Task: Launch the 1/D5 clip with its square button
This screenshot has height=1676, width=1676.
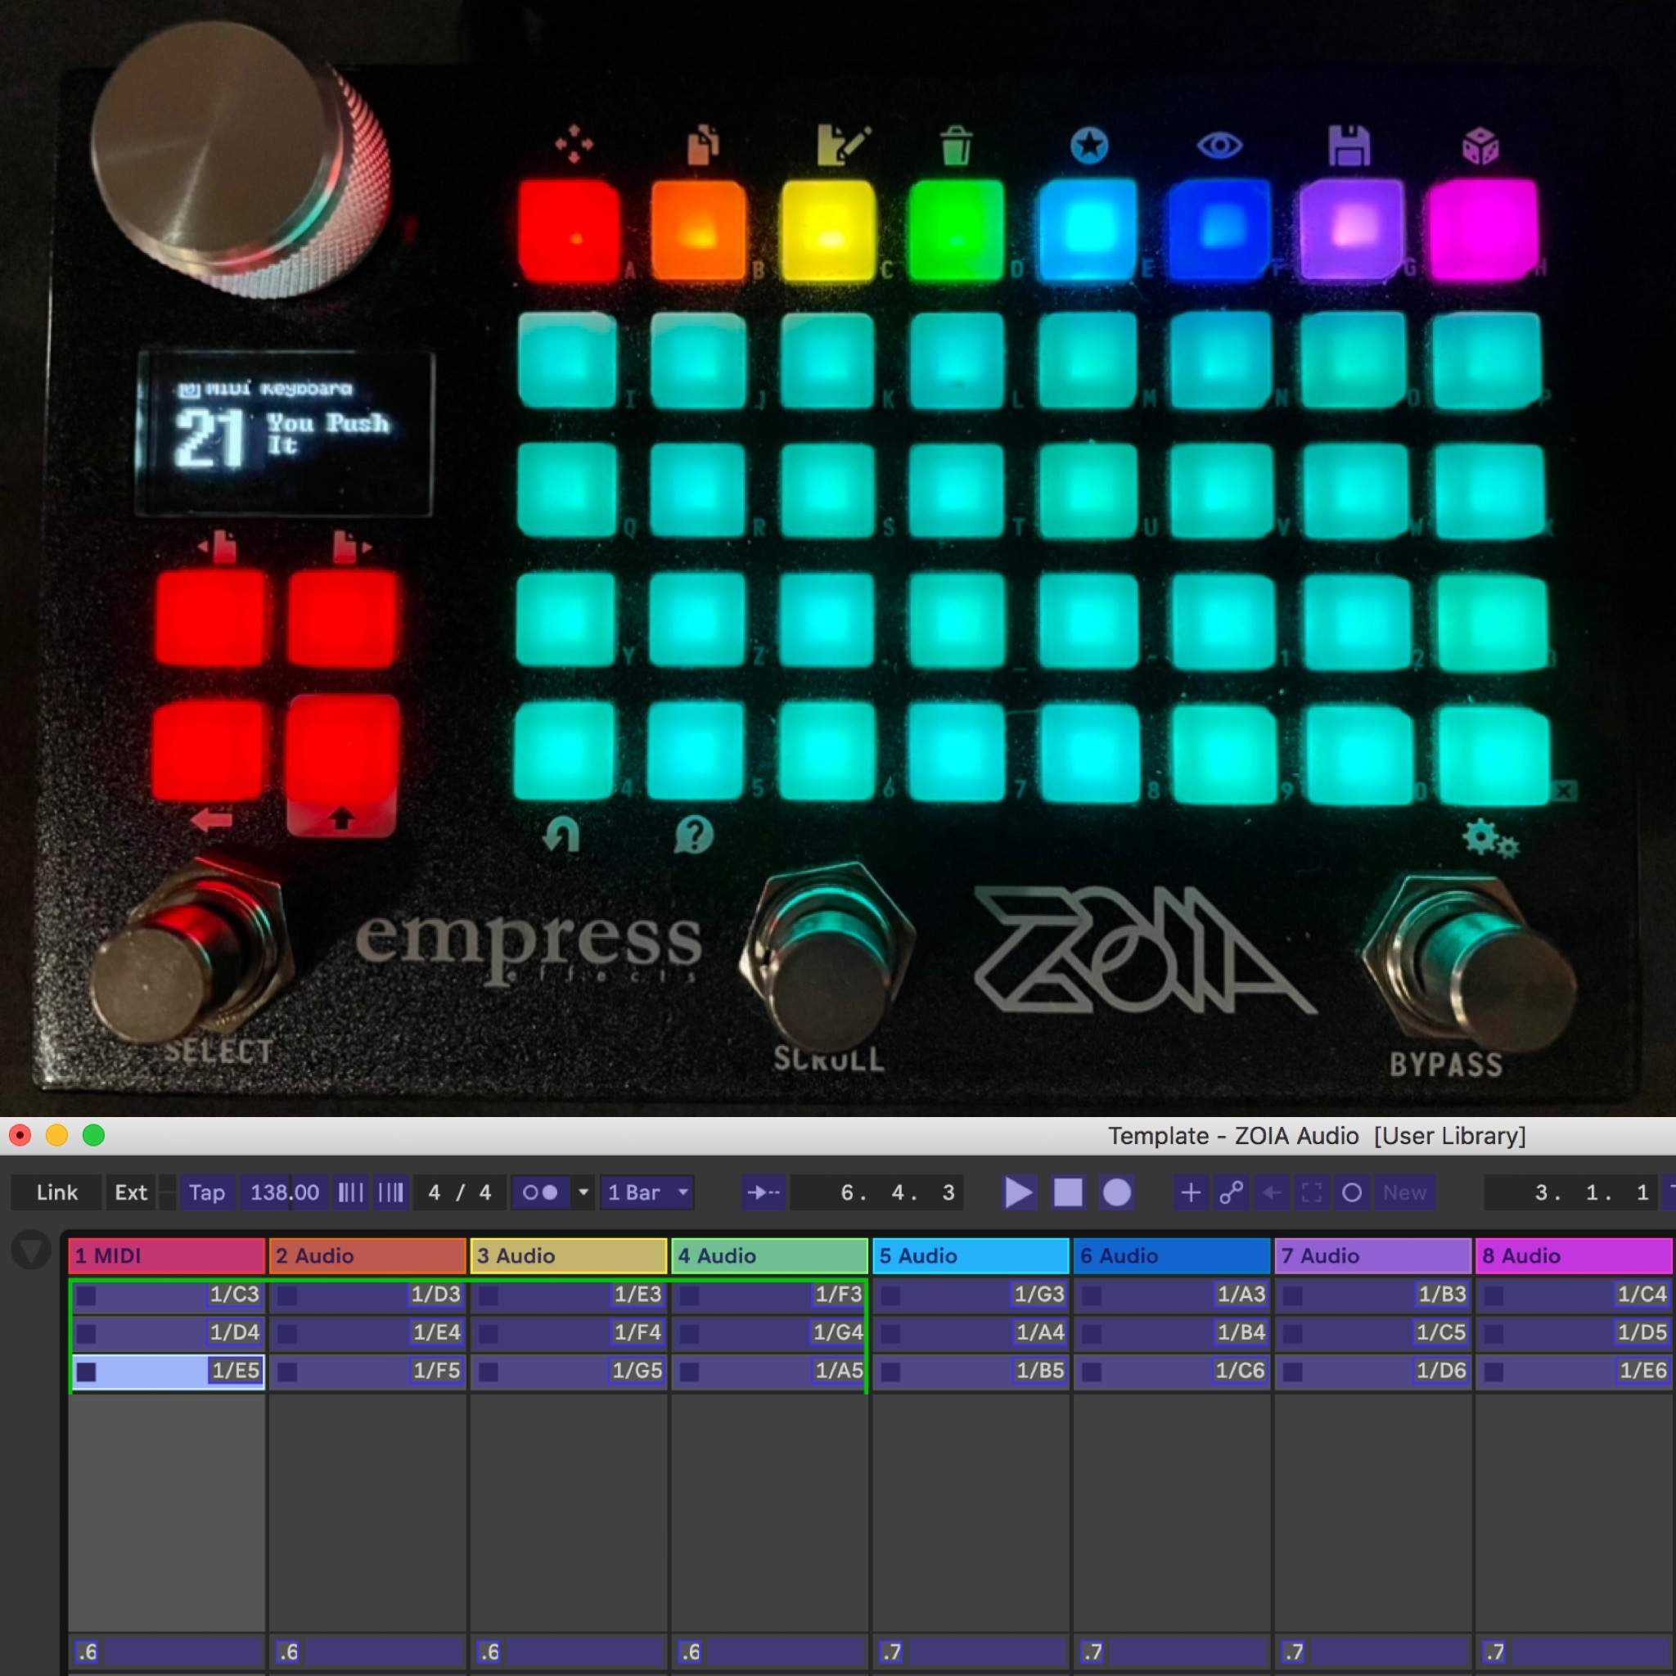Action: point(1494,1333)
